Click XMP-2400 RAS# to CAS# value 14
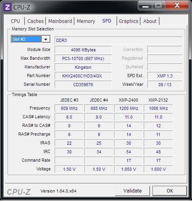 click(129, 126)
